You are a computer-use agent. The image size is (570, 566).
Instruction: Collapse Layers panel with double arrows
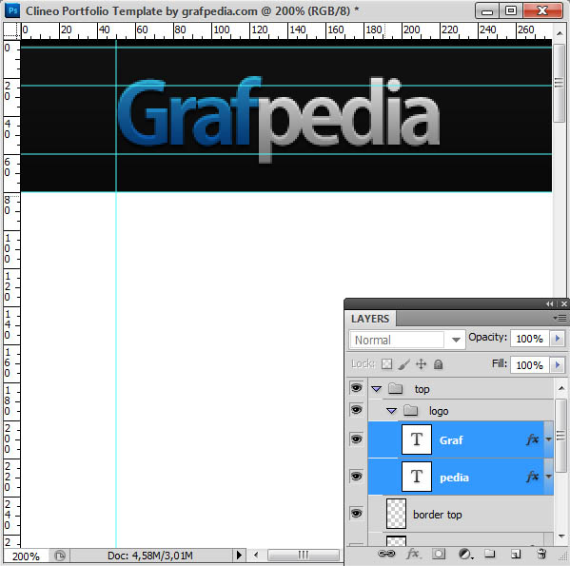[549, 303]
